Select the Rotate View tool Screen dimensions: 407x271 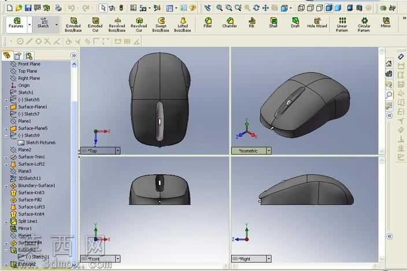coord(256,8)
